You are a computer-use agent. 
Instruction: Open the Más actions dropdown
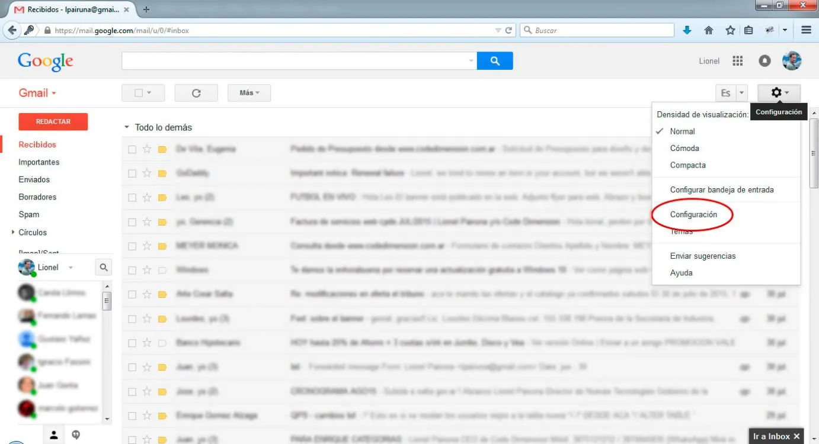click(x=249, y=93)
